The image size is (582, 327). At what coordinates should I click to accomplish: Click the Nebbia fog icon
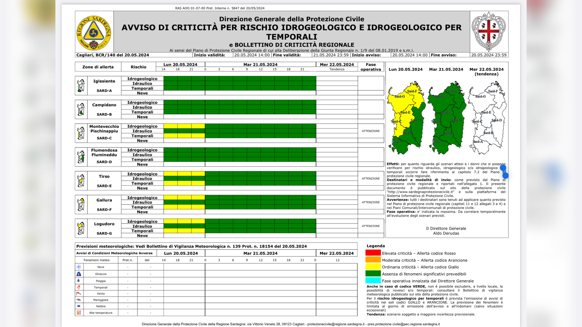pyautogui.click(x=79, y=306)
